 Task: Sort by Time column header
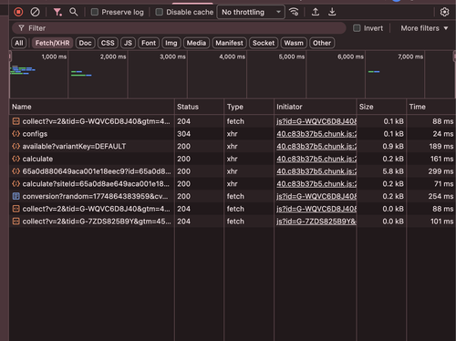(430, 107)
